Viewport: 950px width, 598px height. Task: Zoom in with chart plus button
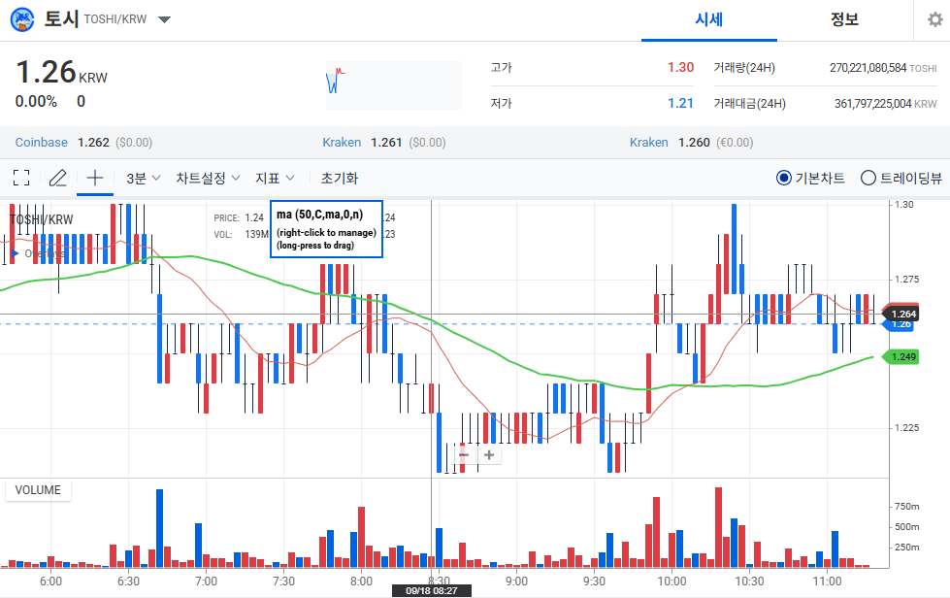[489, 454]
